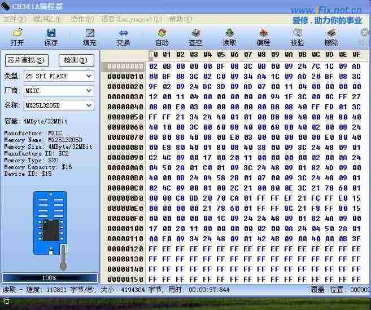Open the 操作(O) menu
371x310 pixels.
(82, 19)
